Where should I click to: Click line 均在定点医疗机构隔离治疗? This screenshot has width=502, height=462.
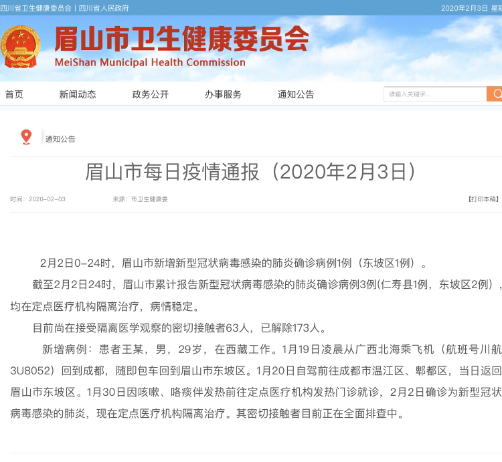pyautogui.click(x=105, y=306)
